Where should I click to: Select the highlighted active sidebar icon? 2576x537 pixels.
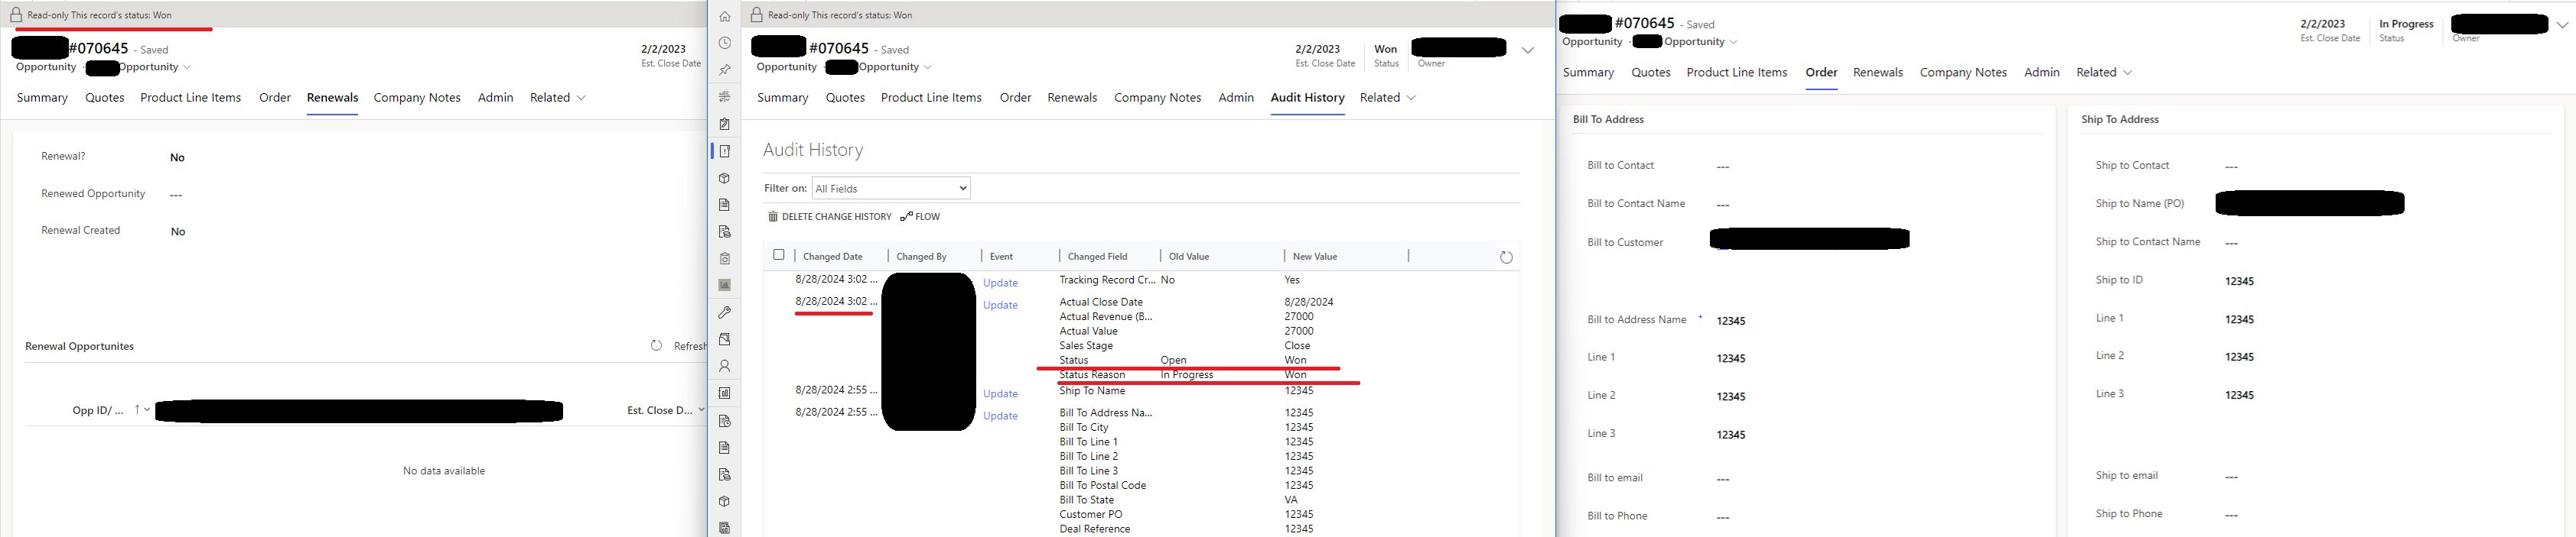[725, 150]
